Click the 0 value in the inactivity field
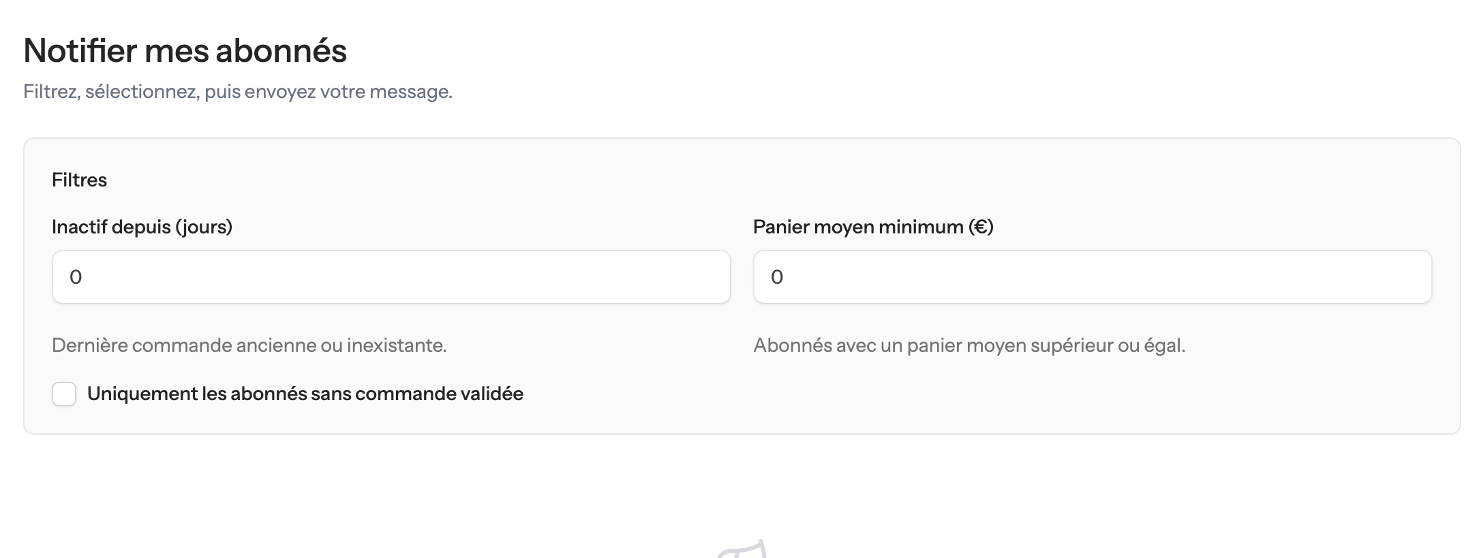 coord(76,276)
